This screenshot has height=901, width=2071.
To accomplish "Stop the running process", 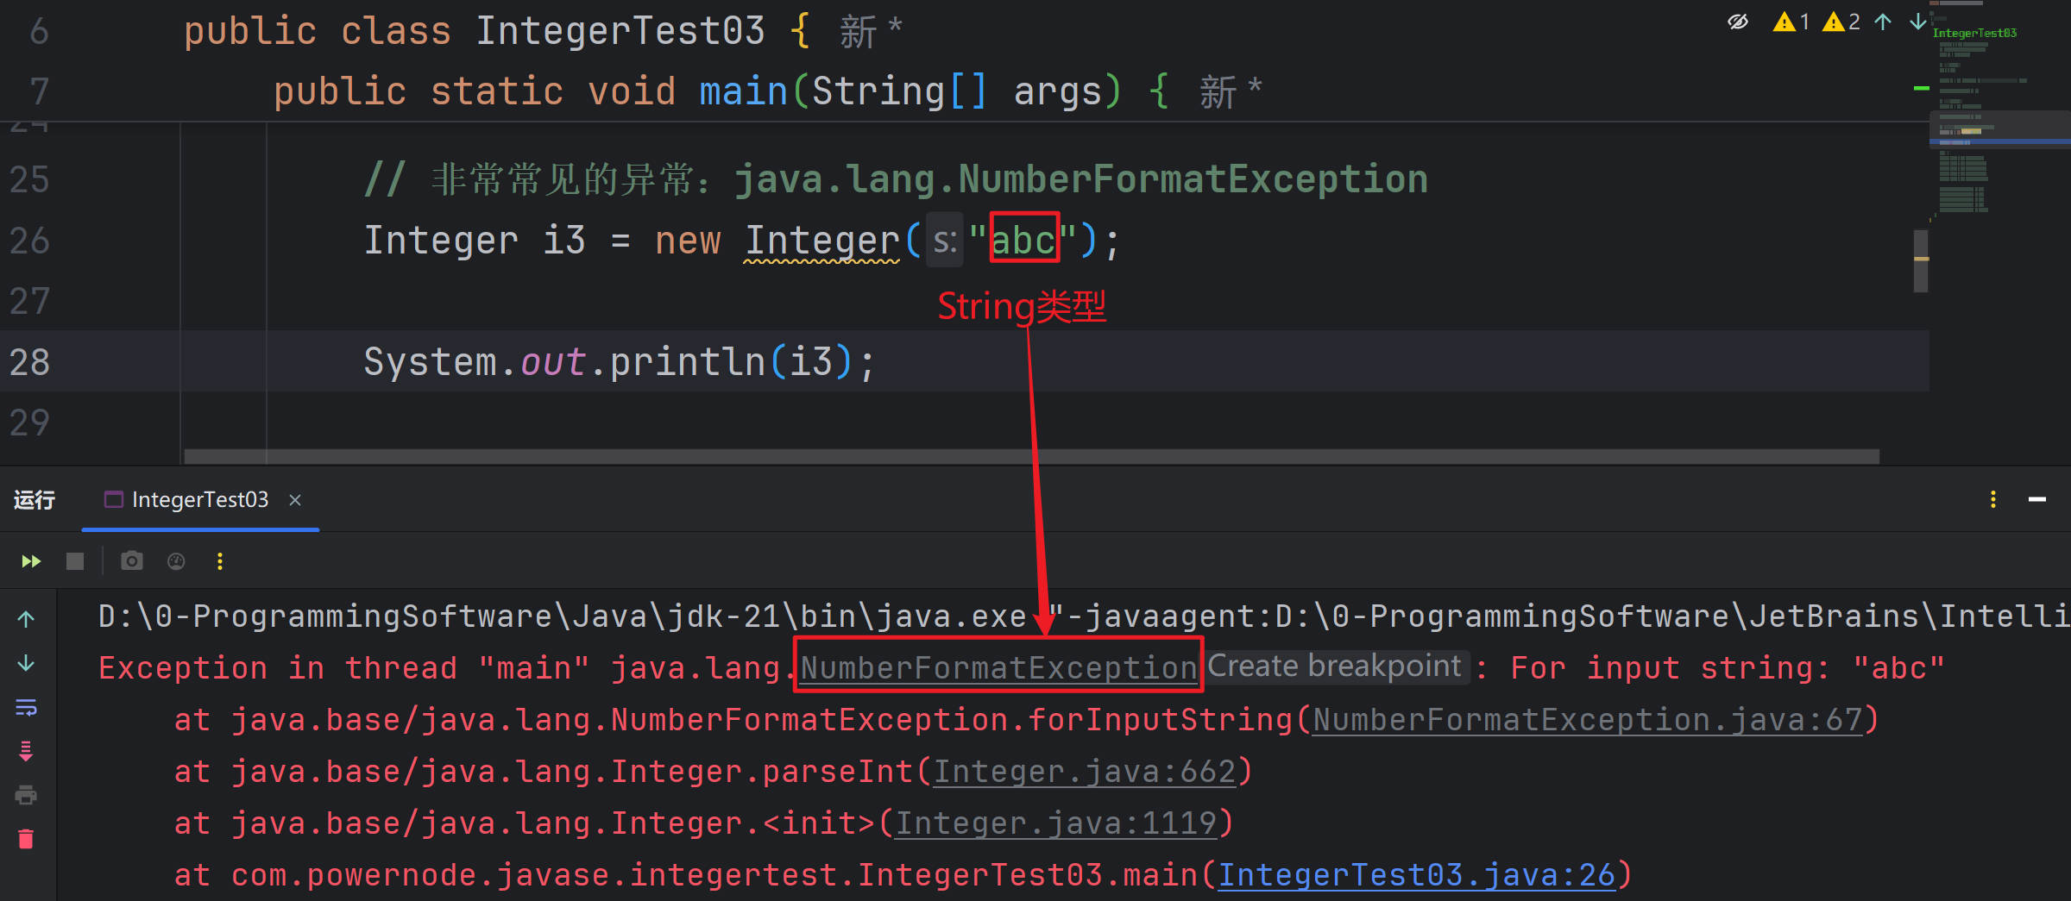I will (x=75, y=561).
